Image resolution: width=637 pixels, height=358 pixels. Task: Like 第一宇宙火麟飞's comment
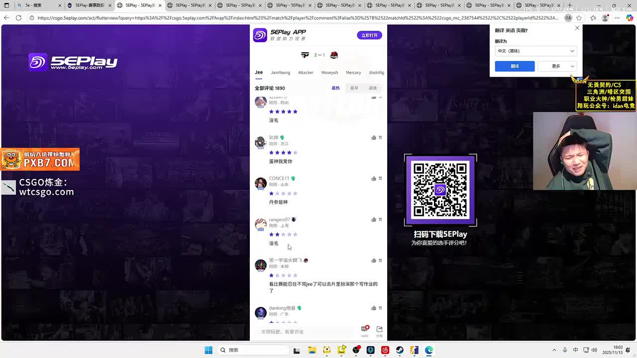(373, 260)
